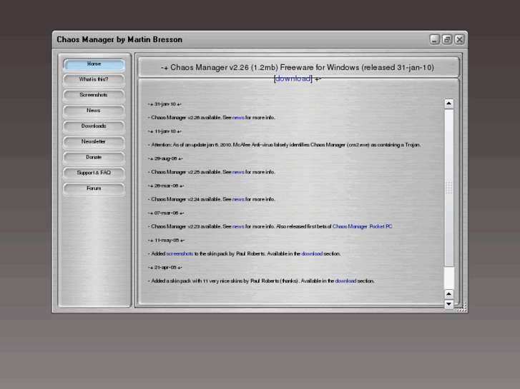Open screenshots link in 11-may-05 entry
The image size is (520, 389).
click(180, 253)
